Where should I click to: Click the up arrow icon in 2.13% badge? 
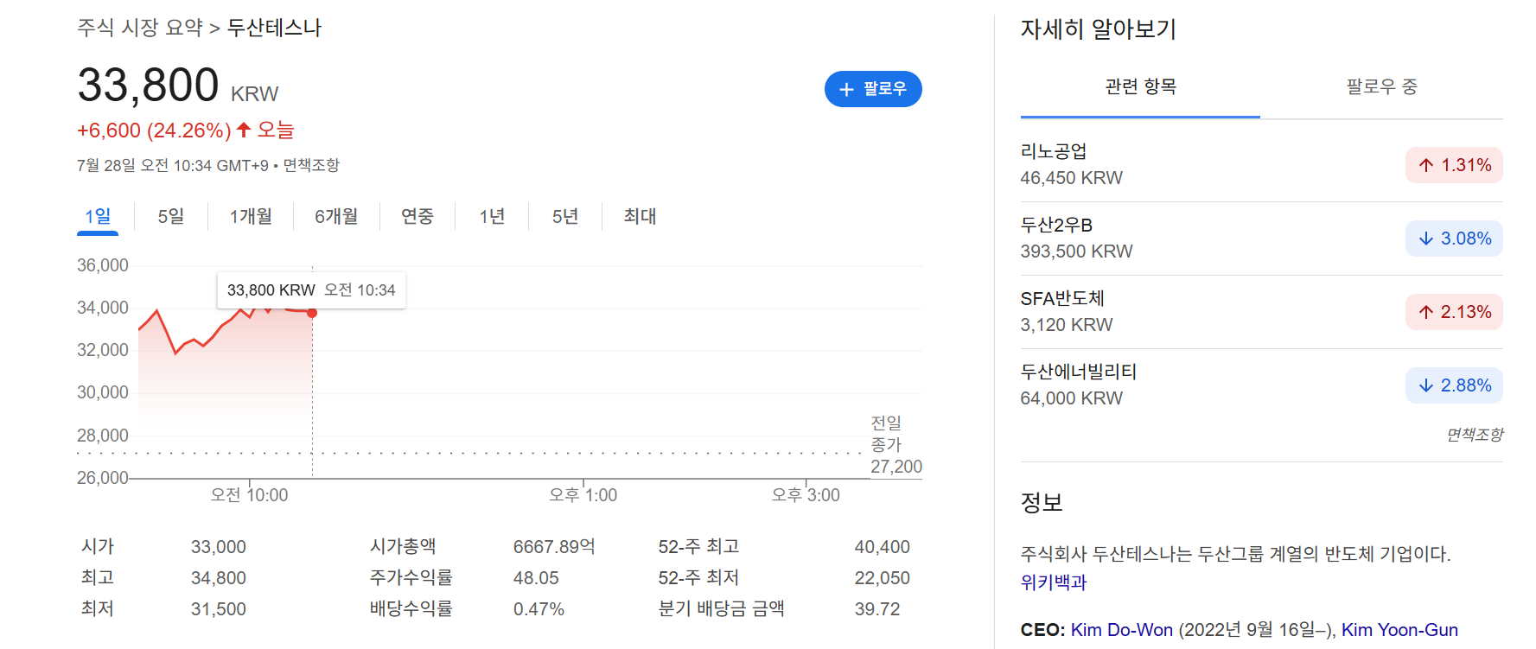click(x=1426, y=312)
